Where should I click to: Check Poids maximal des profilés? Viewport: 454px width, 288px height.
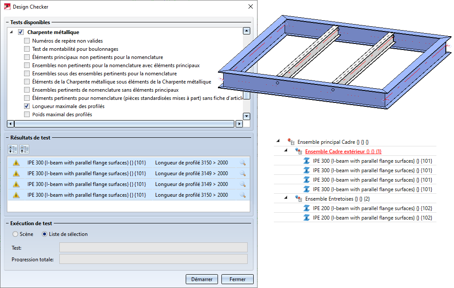[x=27, y=114]
